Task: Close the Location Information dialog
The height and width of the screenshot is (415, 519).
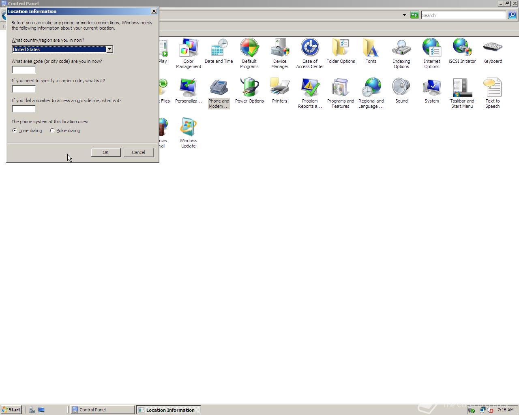Action: click(x=154, y=11)
